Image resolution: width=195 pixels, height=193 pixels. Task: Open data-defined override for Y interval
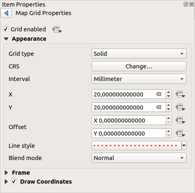[x=180, y=107]
